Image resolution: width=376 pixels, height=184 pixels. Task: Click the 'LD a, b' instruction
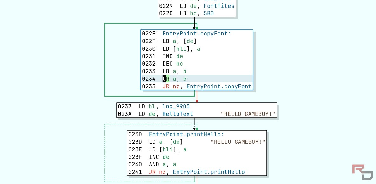(x=197, y=71)
